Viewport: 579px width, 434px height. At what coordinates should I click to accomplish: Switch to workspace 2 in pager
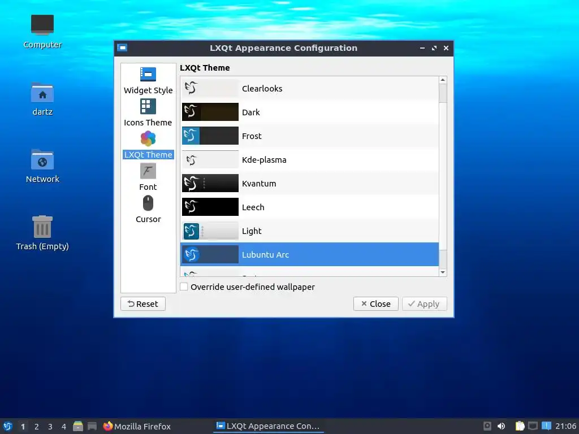tap(37, 427)
